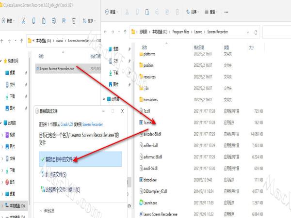The width and height of the screenshot is (291, 218).
Task: Expand Videos folder in left sidebar
Action: pyautogui.click(x=2, y=135)
